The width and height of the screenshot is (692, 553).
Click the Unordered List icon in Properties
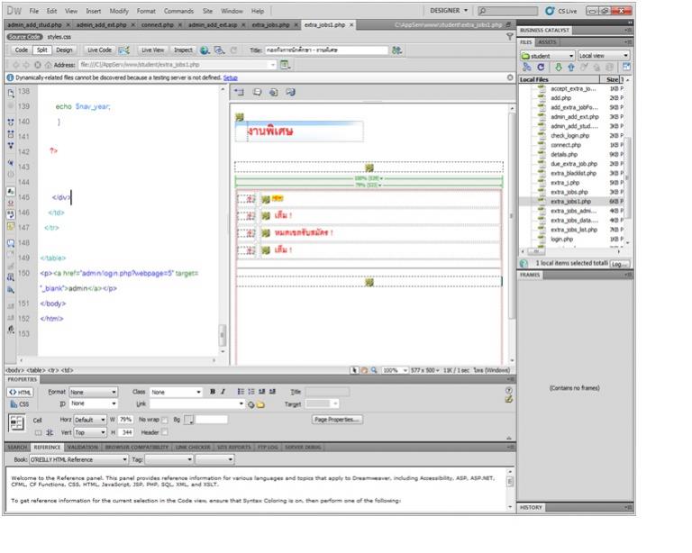coord(241,392)
